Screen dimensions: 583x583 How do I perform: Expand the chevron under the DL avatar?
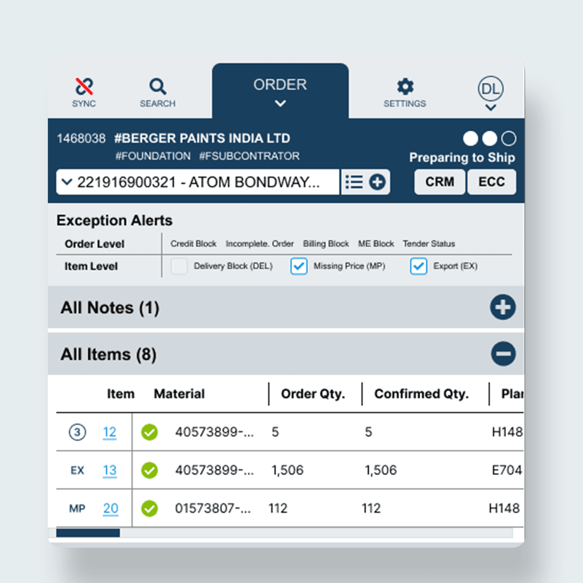coord(491,108)
